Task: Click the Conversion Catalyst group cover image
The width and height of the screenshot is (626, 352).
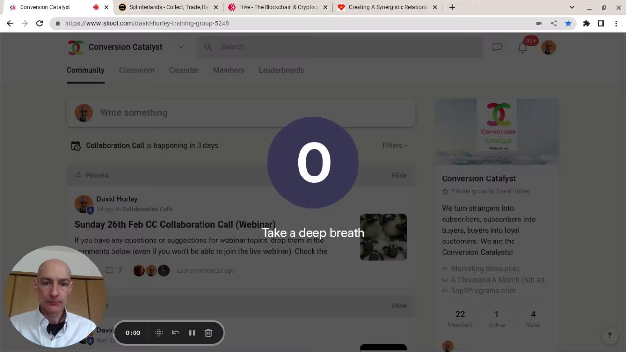Action: (x=497, y=132)
